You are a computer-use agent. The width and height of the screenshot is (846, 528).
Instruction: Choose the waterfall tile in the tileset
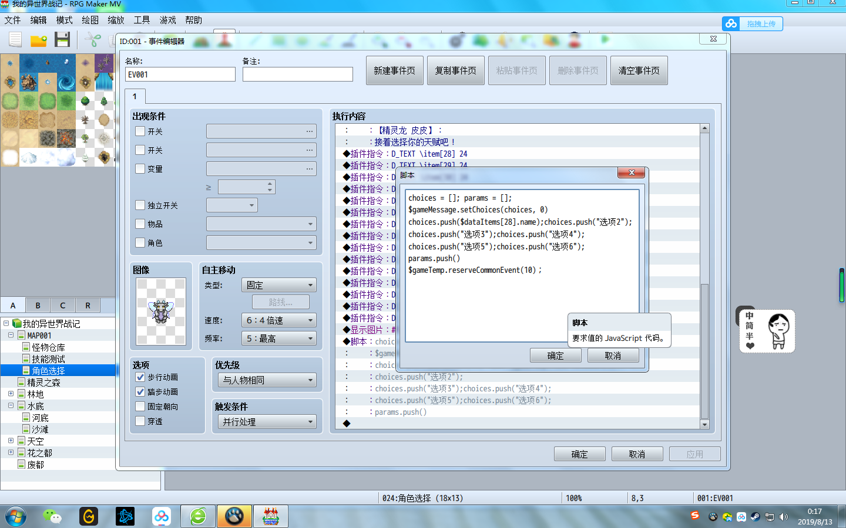104,82
